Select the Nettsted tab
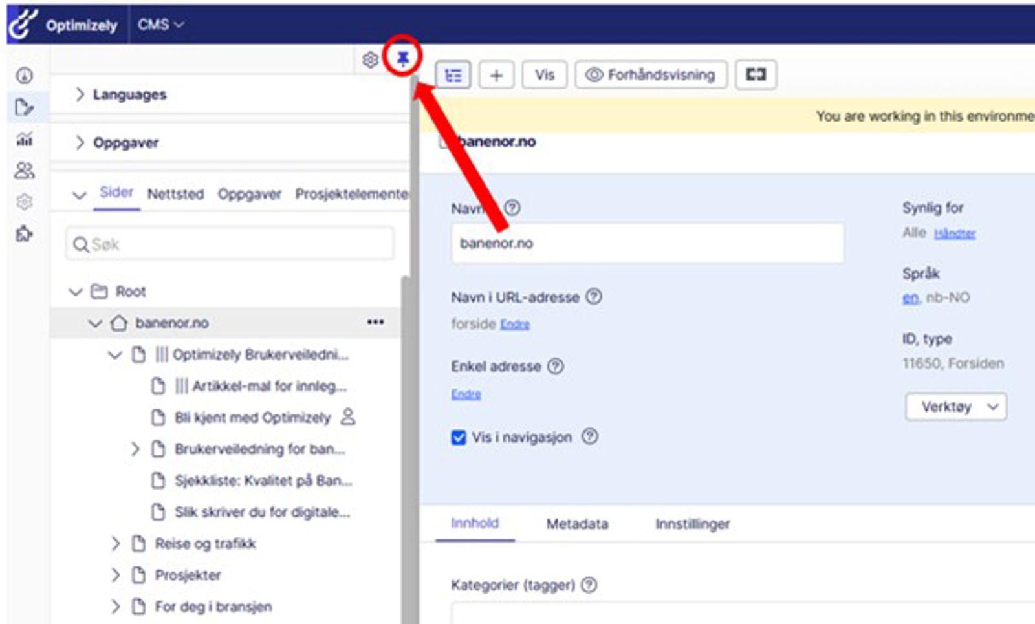 tap(175, 194)
